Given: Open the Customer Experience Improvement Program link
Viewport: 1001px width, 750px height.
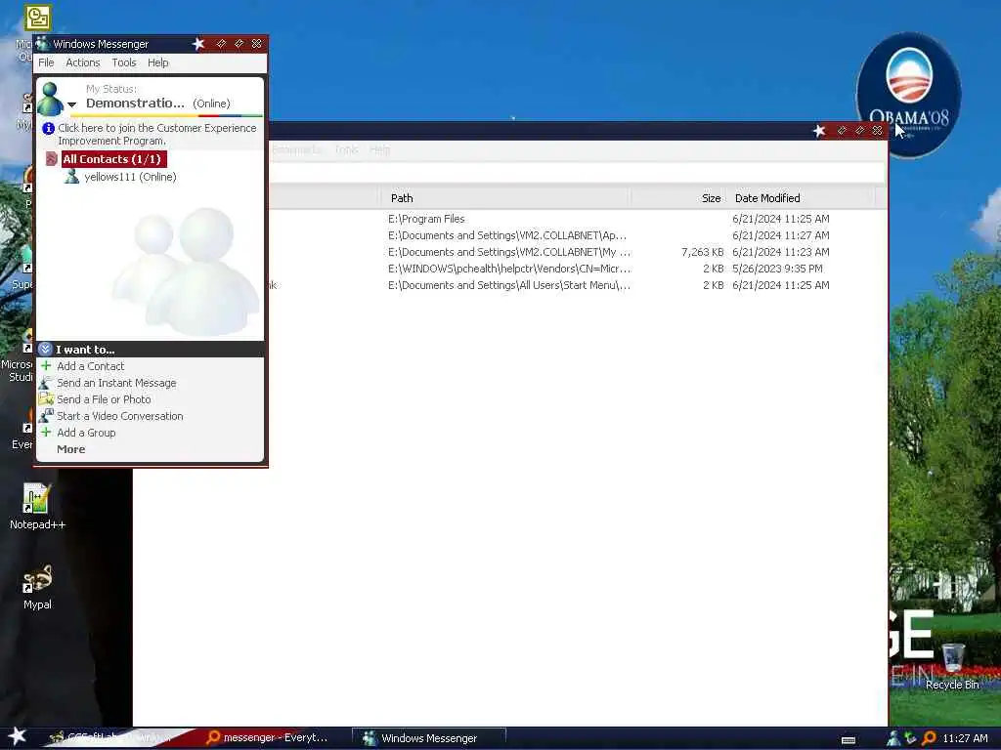Looking at the screenshot, I should coord(157,134).
